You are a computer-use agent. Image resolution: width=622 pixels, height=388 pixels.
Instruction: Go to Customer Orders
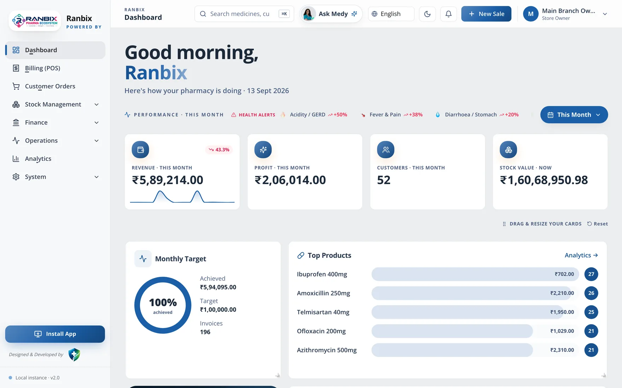(55, 86)
